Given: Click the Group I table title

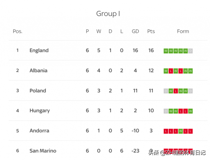Looking at the screenshot, I should pyautogui.click(x=108, y=14).
